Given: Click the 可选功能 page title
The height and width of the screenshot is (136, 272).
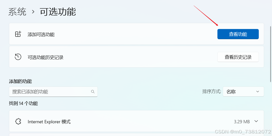Looking at the screenshot, I should coord(58,12).
